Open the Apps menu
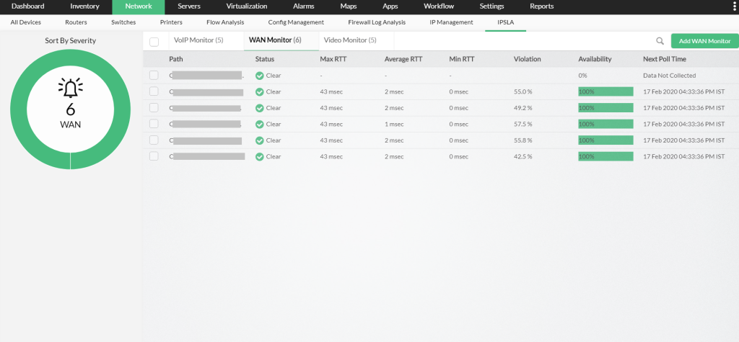 (x=390, y=6)
